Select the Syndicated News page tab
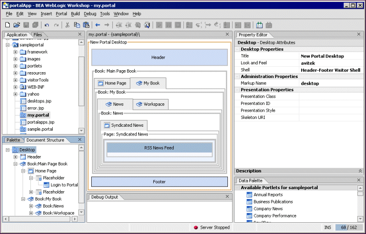Viewport: 366px width, 234px height. [x=124, y=125]
